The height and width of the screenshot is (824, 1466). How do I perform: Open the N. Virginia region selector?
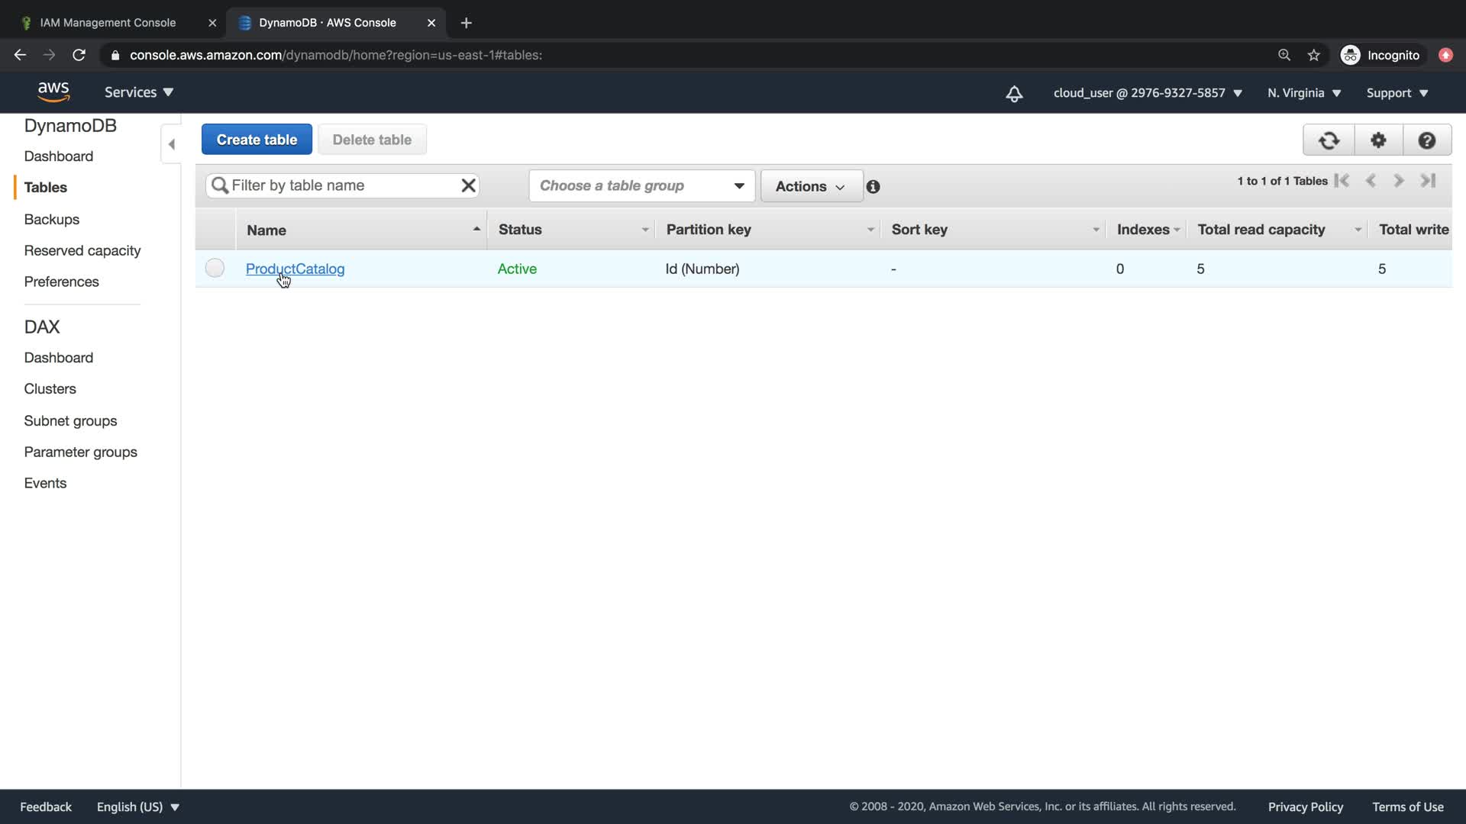pos(1303,93)
